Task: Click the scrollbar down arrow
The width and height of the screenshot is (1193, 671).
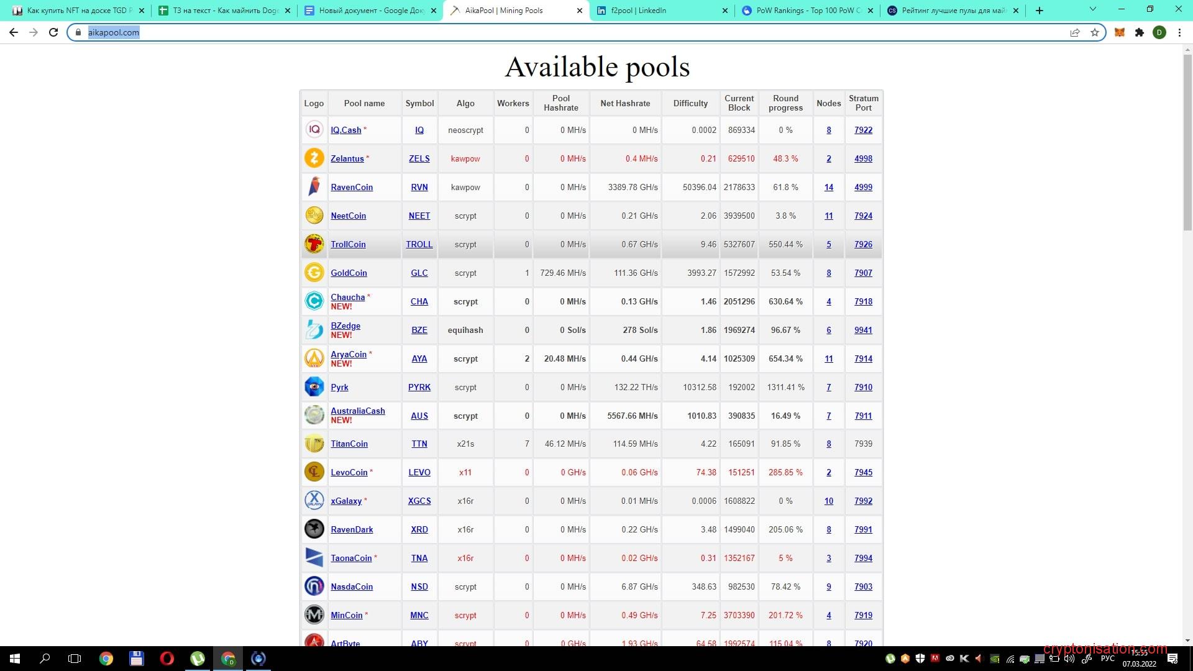Action: tap(1187, 641)
